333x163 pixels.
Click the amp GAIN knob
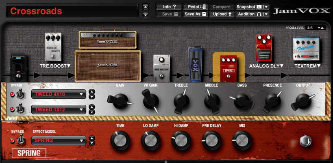pos(120,101)
